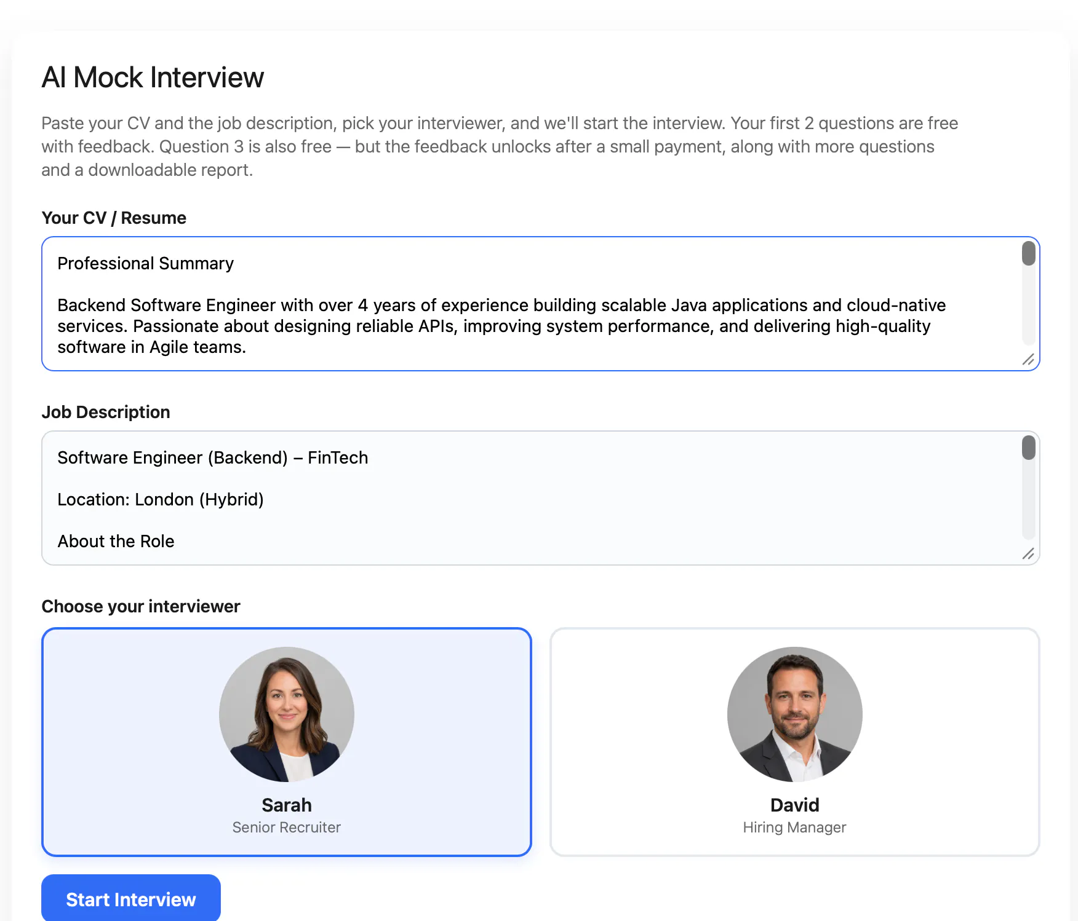Viewport: 1078px width, 921px height.
Task: Click the Start Interview button
Action: 130,898
